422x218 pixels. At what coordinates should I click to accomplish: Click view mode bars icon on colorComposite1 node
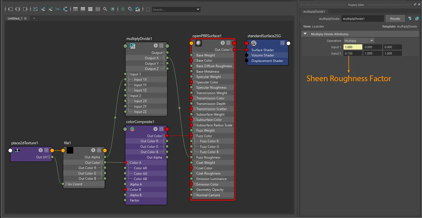161,129
